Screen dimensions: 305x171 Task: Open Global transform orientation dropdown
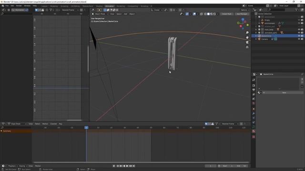[157, 10]
